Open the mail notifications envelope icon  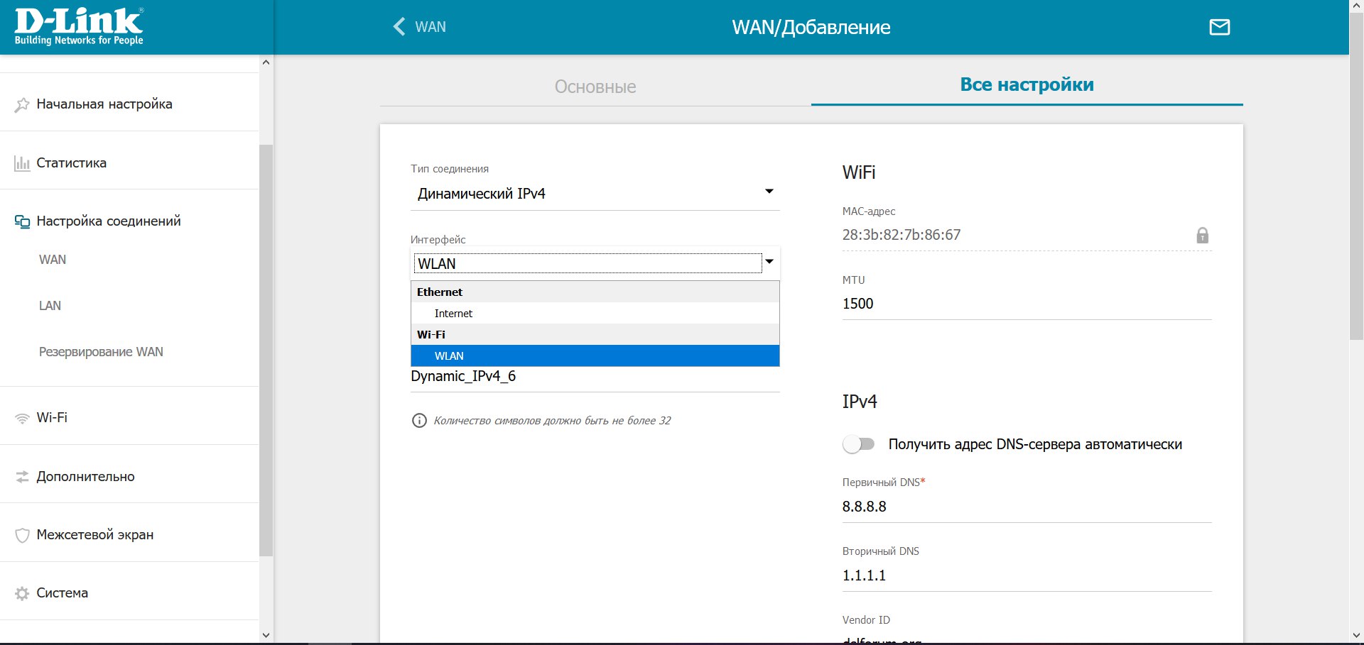coord(1219,27)
